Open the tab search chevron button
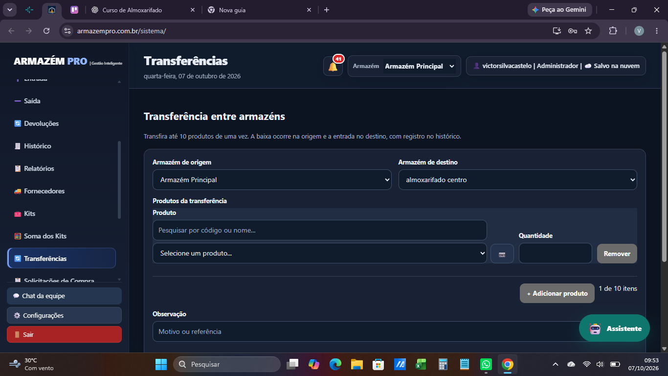The height and width of the screenshot is (376, 668). click(x=9, y=10)
